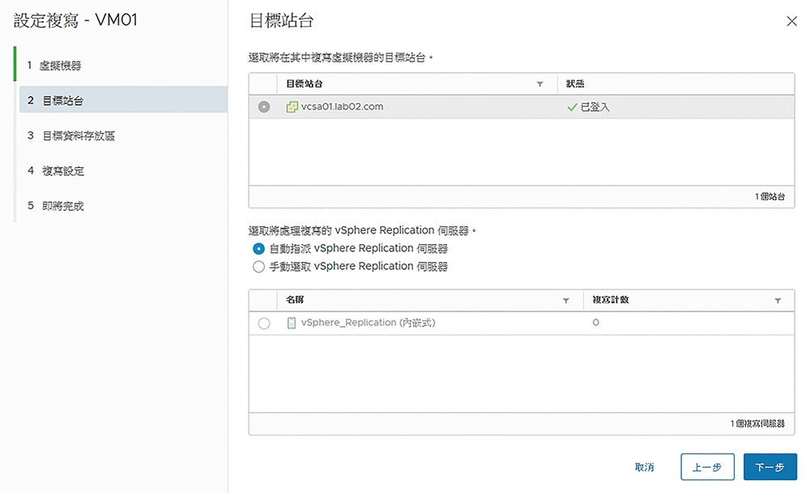Click the 目標站台 column header

[305, 84]
